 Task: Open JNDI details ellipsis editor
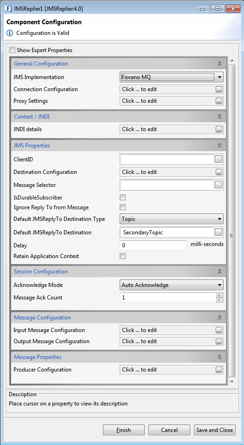(x=219, y=129)
